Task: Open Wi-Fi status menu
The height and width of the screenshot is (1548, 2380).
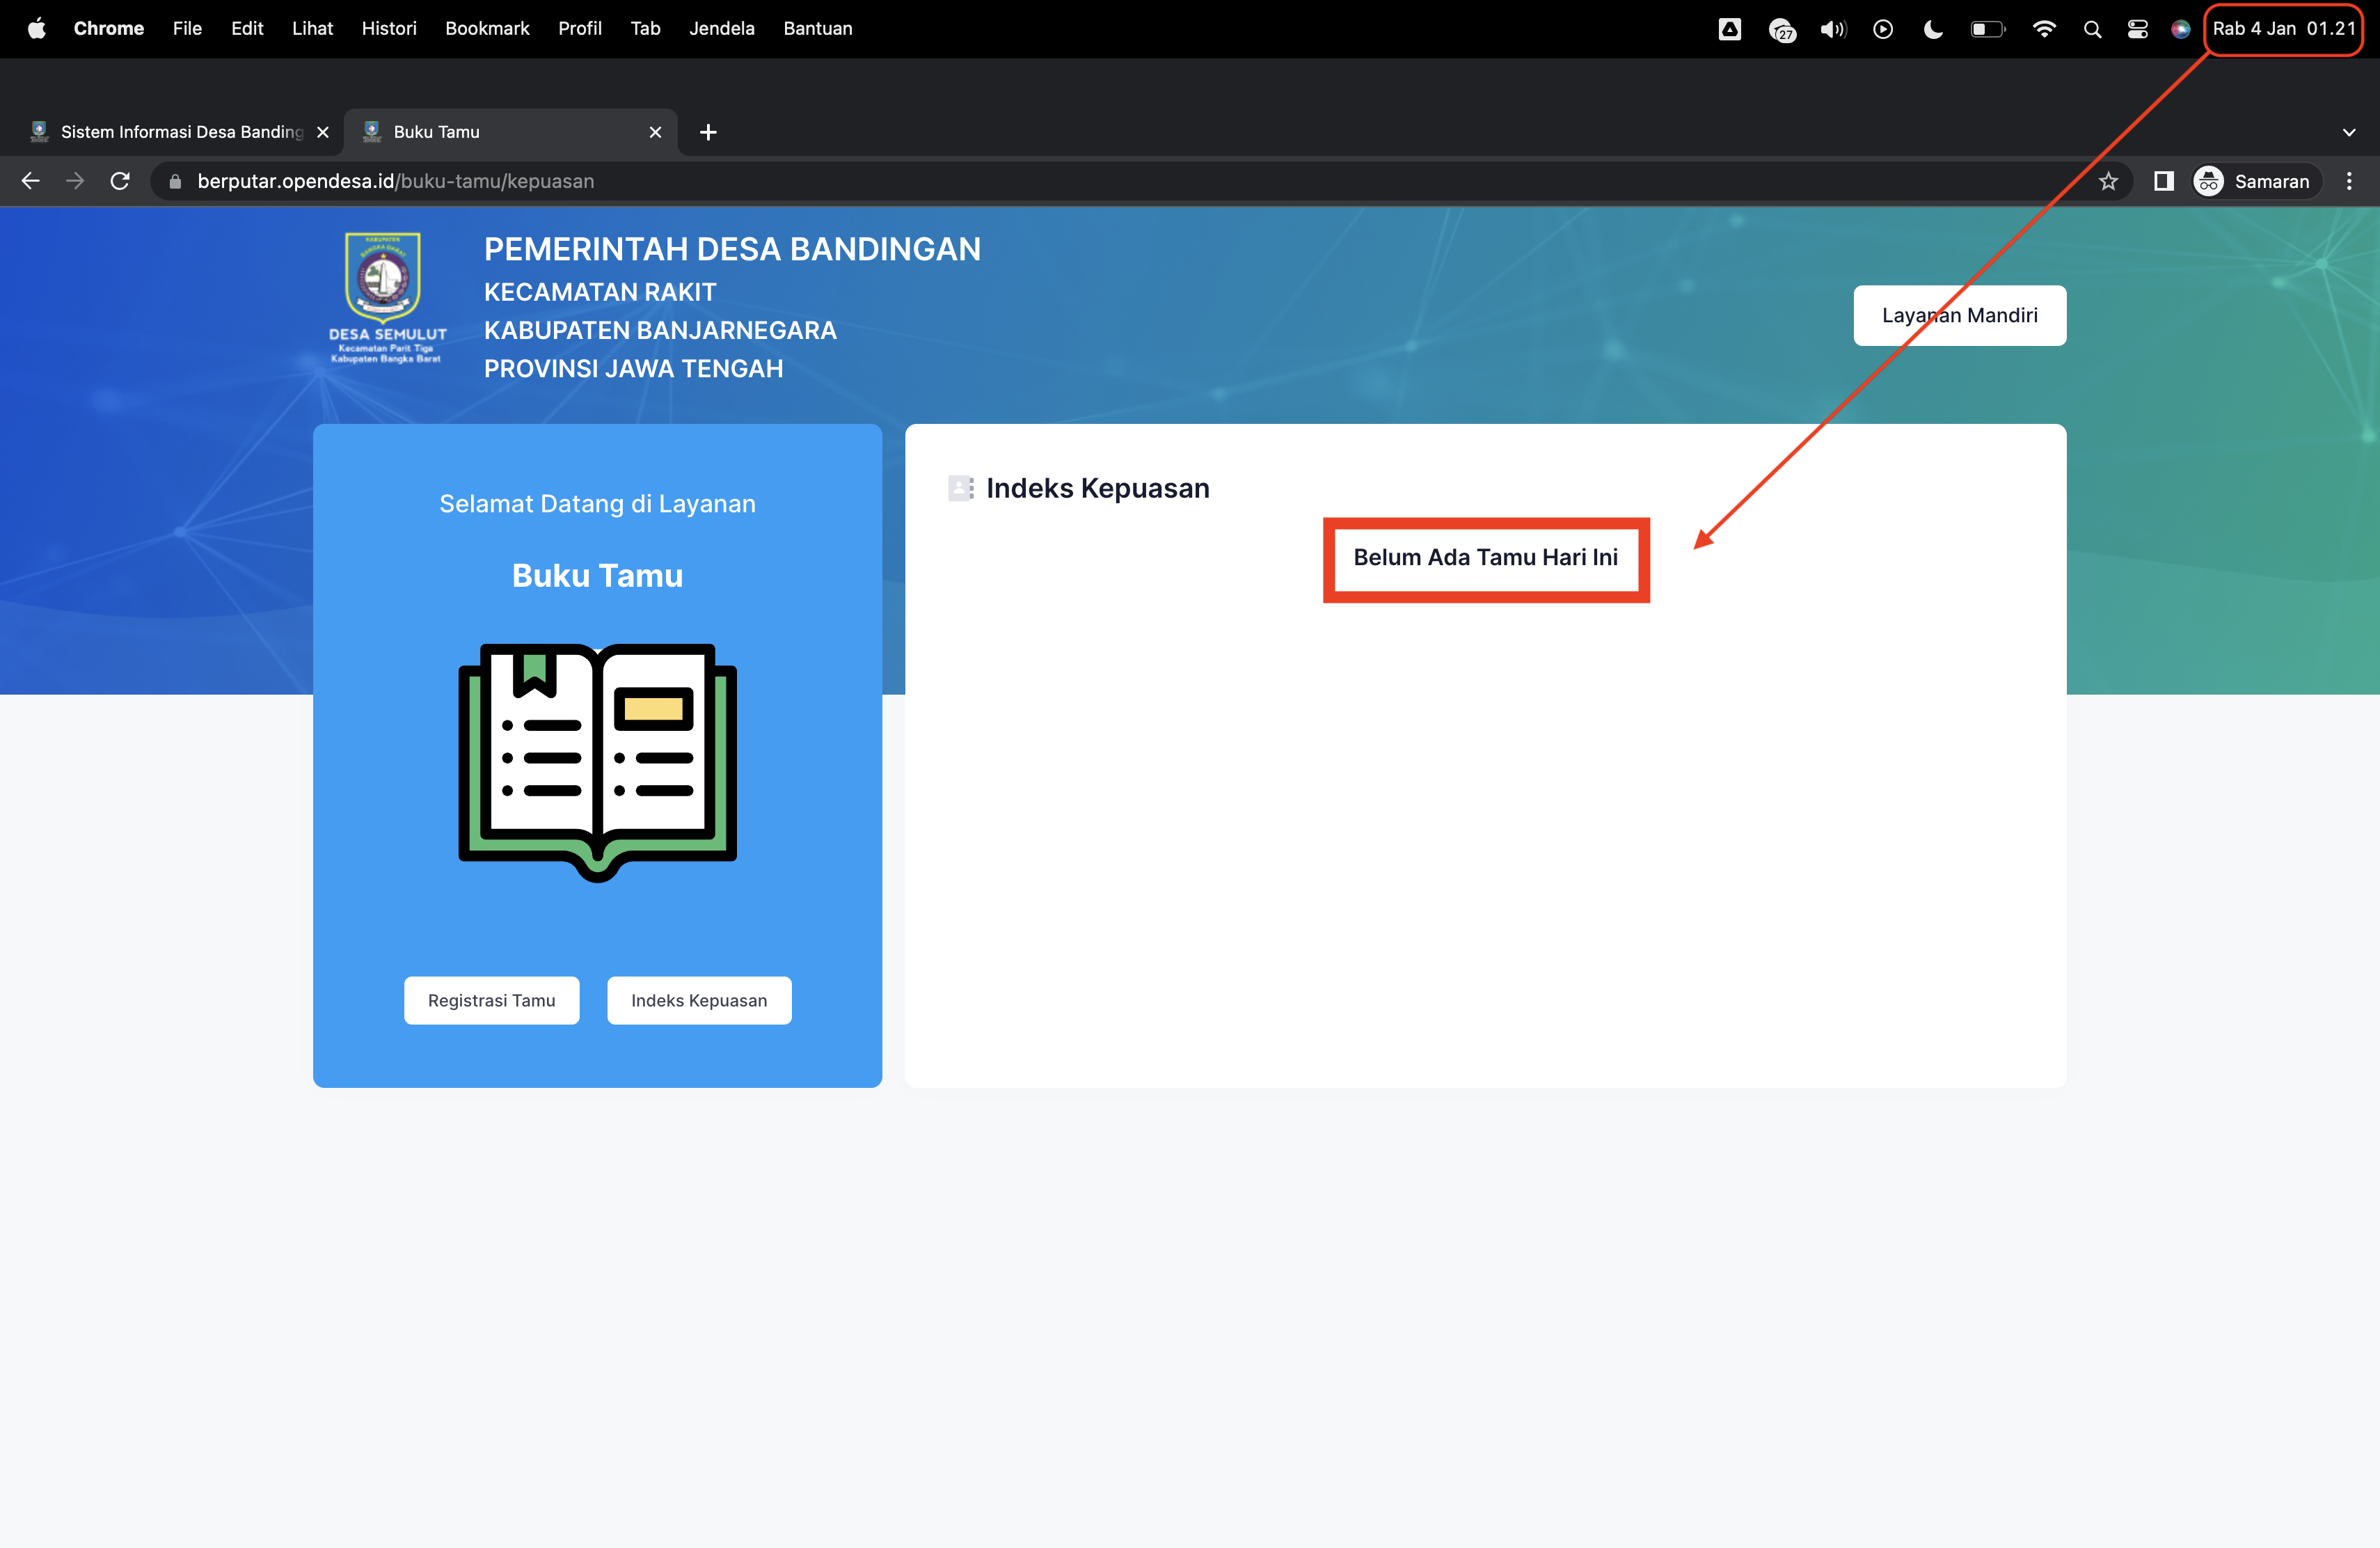Action: (x=2043, y=28)
